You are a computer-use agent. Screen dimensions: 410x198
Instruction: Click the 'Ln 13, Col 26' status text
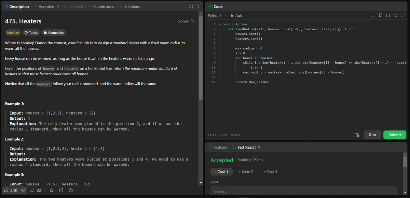[x=218, y=135]
